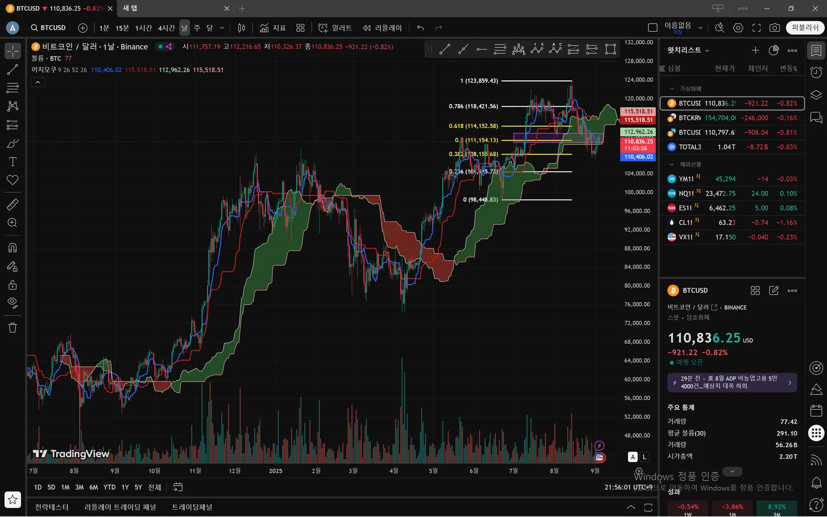Screen dimensions: 827x517
Task: Expand more key stats chevron
Action: click(x=732, y=472)
